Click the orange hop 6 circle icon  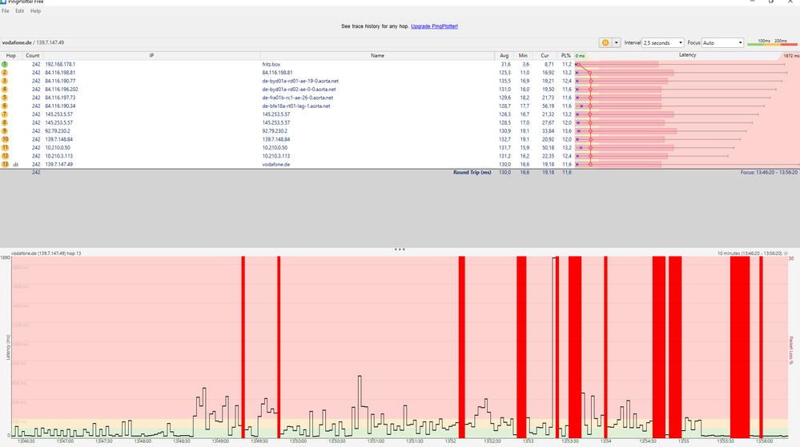click(x=5, y=106)
